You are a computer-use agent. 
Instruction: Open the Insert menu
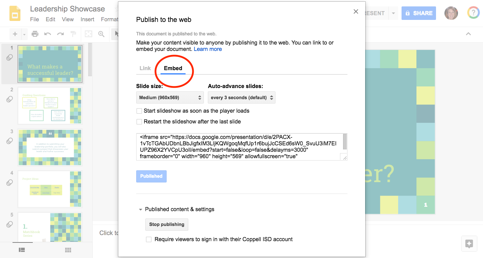point(87,19)
